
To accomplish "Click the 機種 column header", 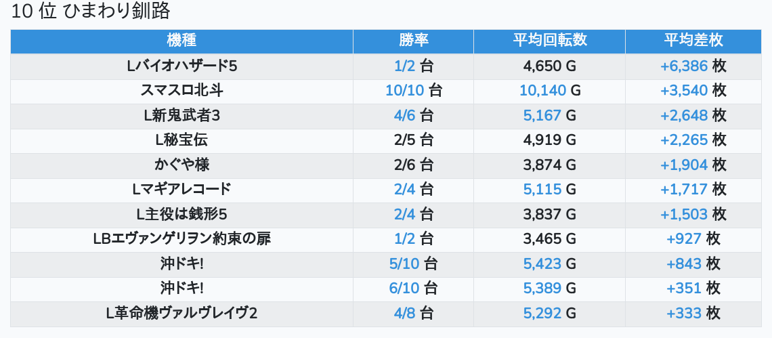I will (181, 40).
